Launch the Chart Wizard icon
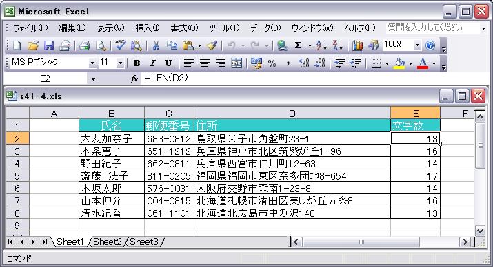Screen dimensions: 493x267 357,46
